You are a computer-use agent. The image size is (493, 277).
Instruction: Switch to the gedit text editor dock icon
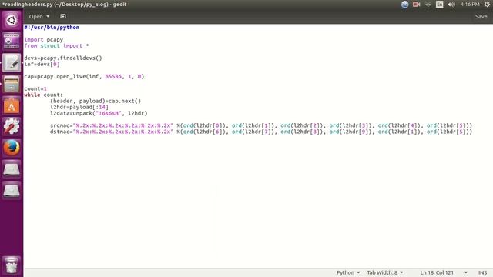[x=12, y=62]
